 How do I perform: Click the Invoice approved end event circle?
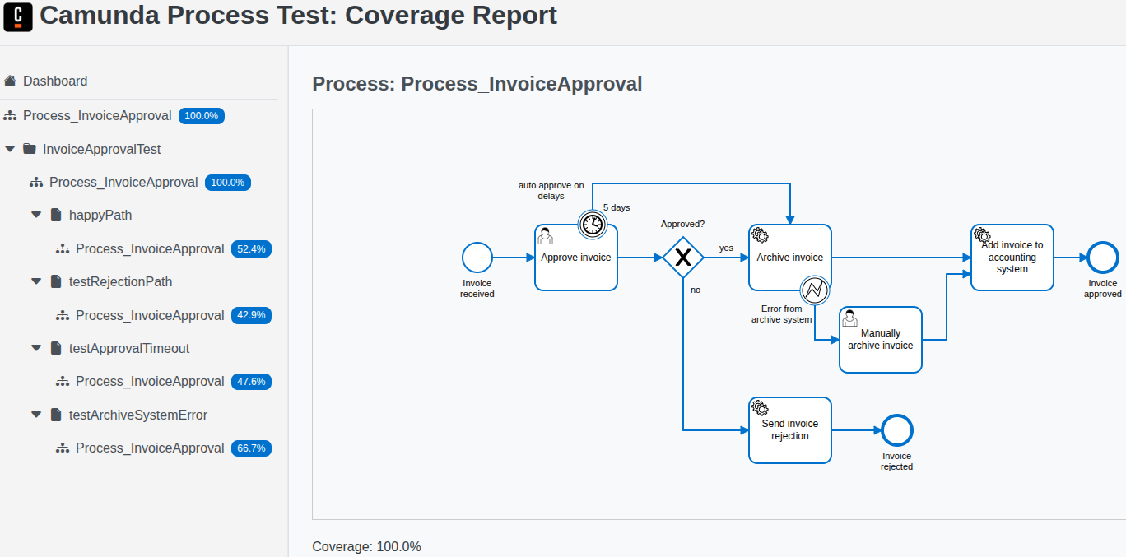click(1102, 258)
